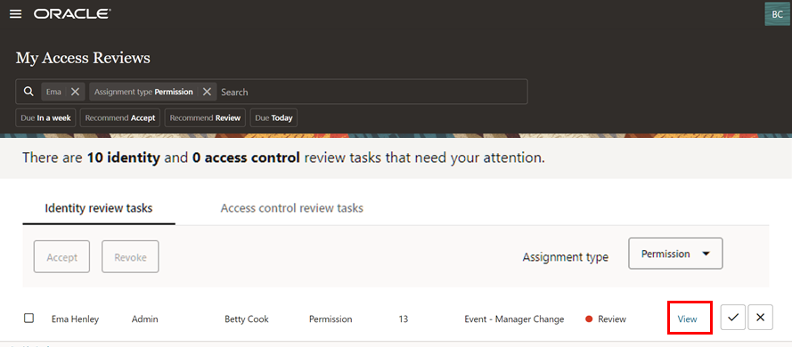The height and width of the screenshot is (347, 792).
Task: Select the Ema Henley row checkbox
Action: (x=29, y=319)
